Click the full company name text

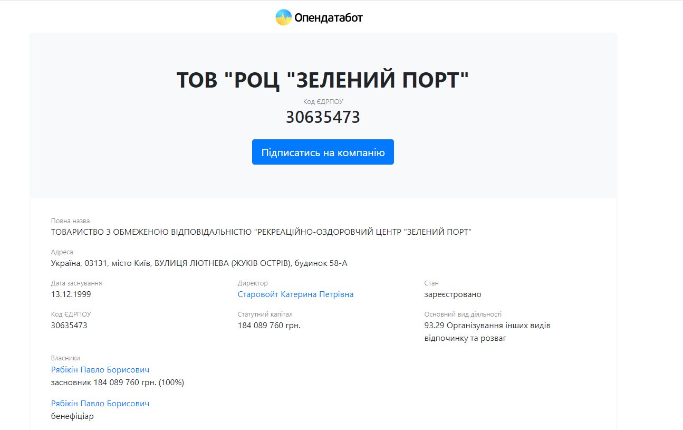point(261,232)
